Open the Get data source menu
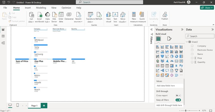The image size is (215, 112). [x=31, y=17]
